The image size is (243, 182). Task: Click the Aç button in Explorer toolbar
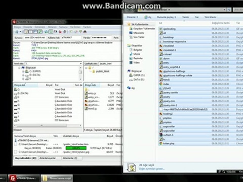(148, 17)
